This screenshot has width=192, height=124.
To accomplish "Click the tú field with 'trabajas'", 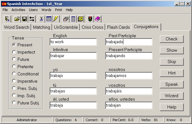I will tap(73, 91).
